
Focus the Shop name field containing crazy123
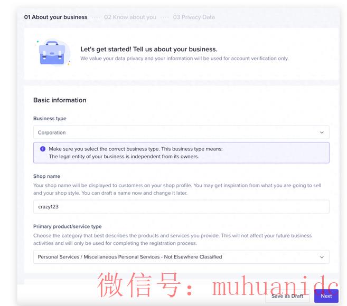[181, 207]
